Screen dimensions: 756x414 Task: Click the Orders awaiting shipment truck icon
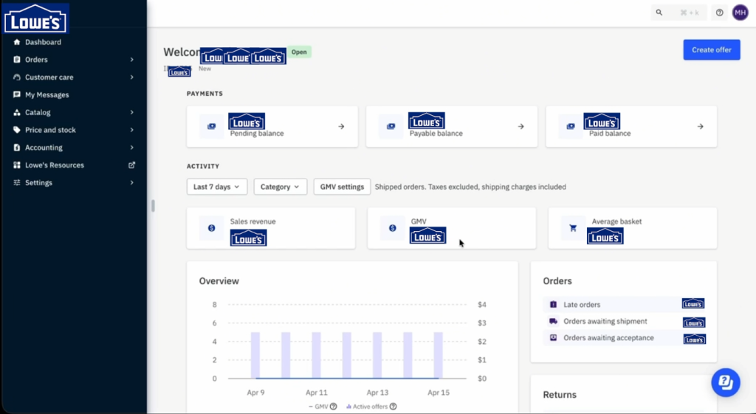click(x=553, y=321)
